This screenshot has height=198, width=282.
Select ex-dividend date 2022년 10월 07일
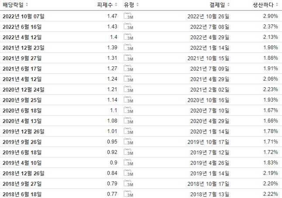click(24, 16)
